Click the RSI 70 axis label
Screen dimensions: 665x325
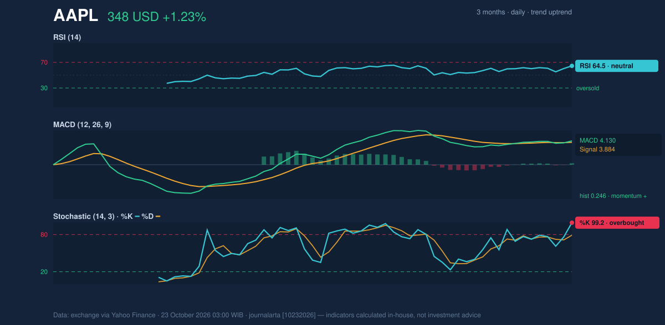44,62
